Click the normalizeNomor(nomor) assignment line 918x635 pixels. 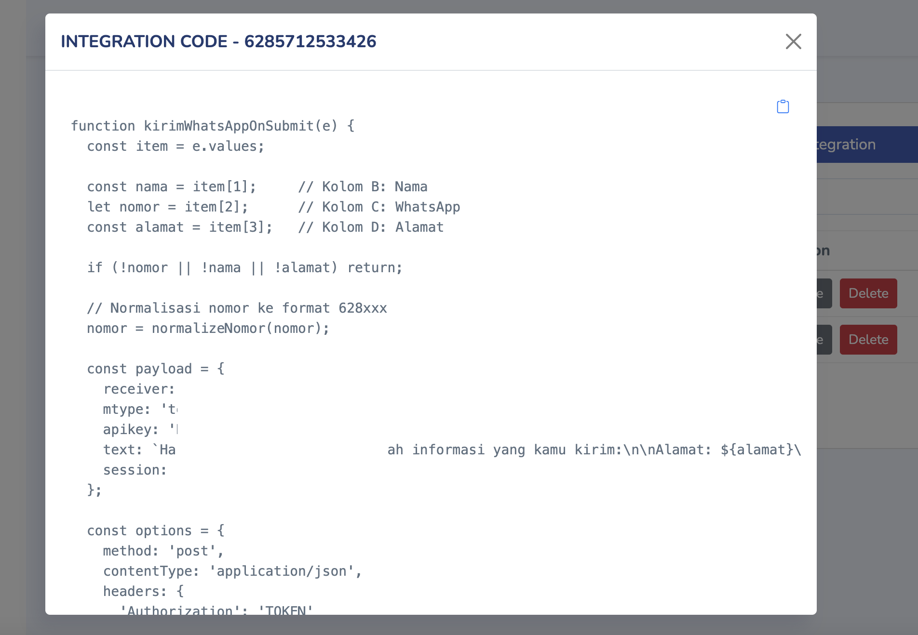click(208, 329)
